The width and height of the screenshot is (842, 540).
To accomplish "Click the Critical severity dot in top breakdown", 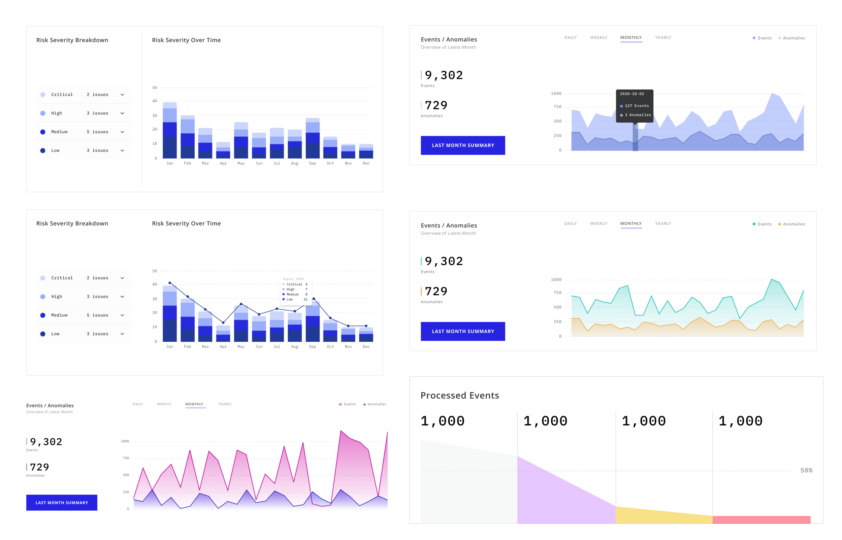I will [x=43, y=95].
